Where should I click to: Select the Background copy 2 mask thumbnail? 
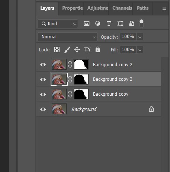click(81, 64)
